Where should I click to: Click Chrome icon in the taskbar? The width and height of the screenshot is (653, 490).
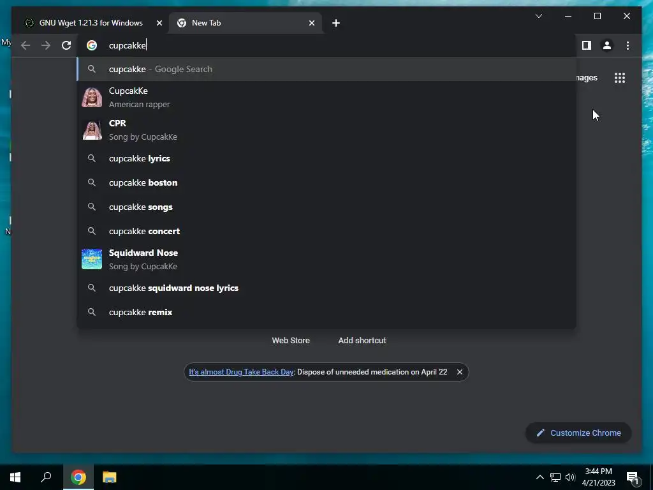[x=78, y=477]
